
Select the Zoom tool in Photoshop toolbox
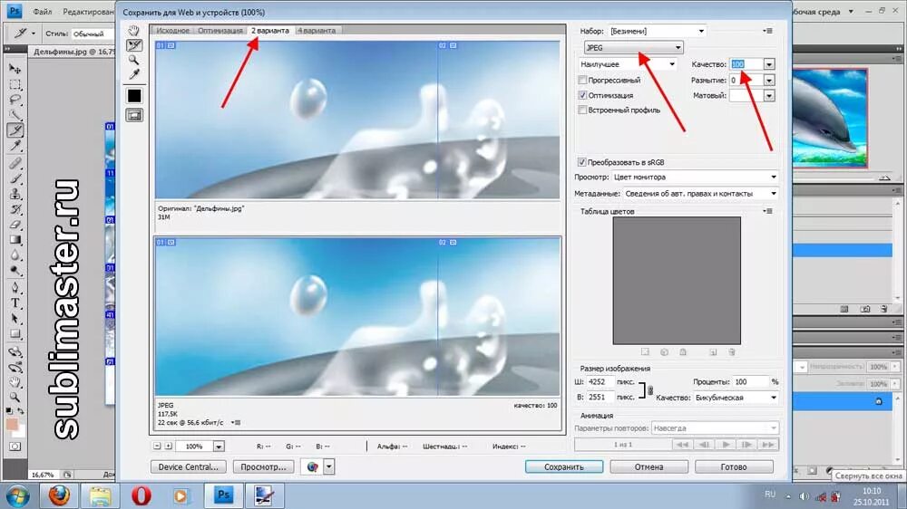coord(15,398)
